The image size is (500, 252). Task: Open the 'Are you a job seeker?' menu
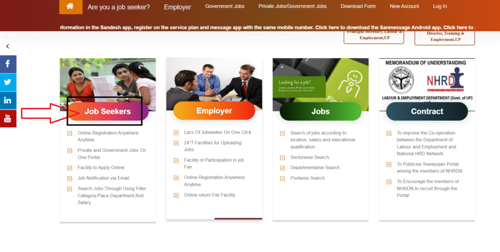pyautogui.click(x=119, y=7)
